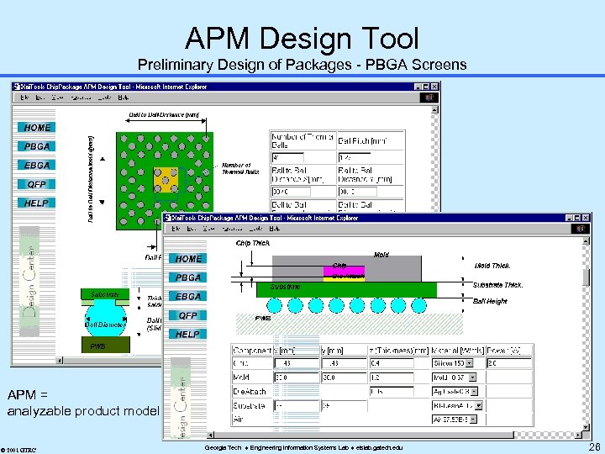Click front window vertical scrollbar thumb
Screen dimensions: 605x454
tap(587, 277)
